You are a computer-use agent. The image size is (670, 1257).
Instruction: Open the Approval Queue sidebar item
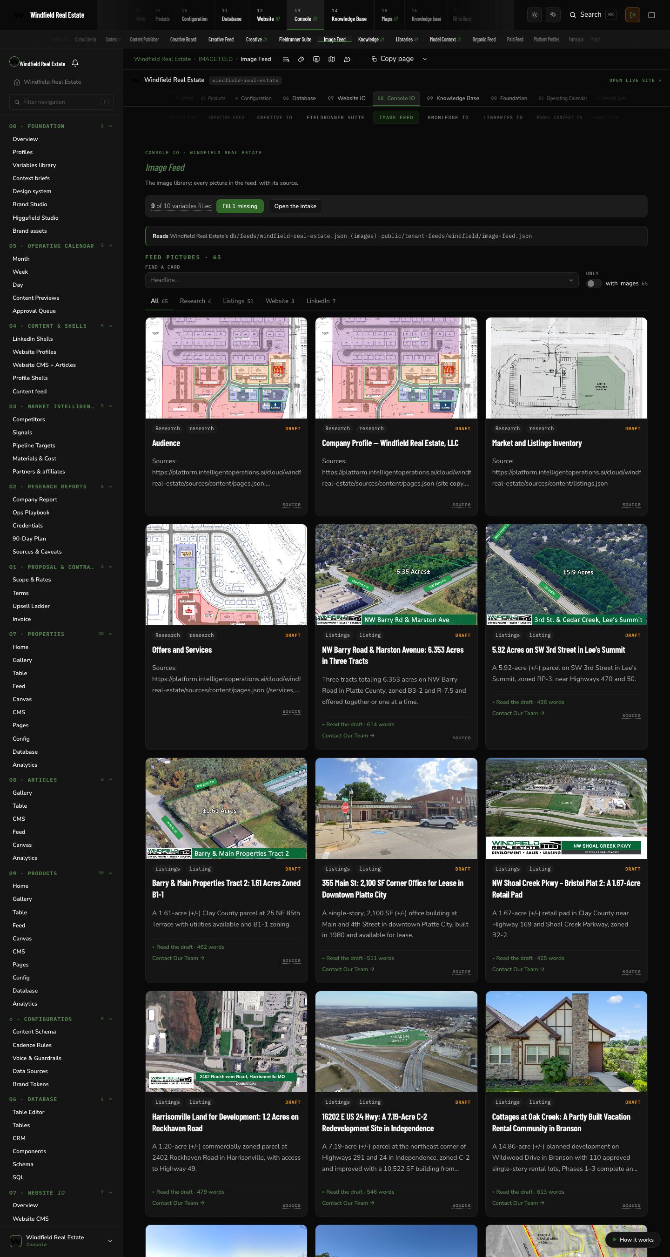(34, 311)
